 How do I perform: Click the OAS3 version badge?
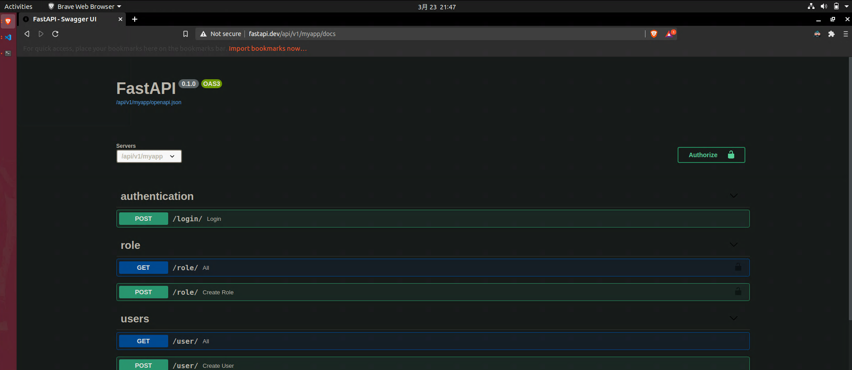point(211,84)
